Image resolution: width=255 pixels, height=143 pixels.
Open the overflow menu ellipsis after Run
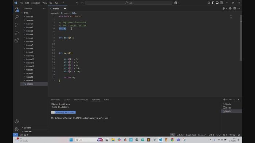point(63,3)
